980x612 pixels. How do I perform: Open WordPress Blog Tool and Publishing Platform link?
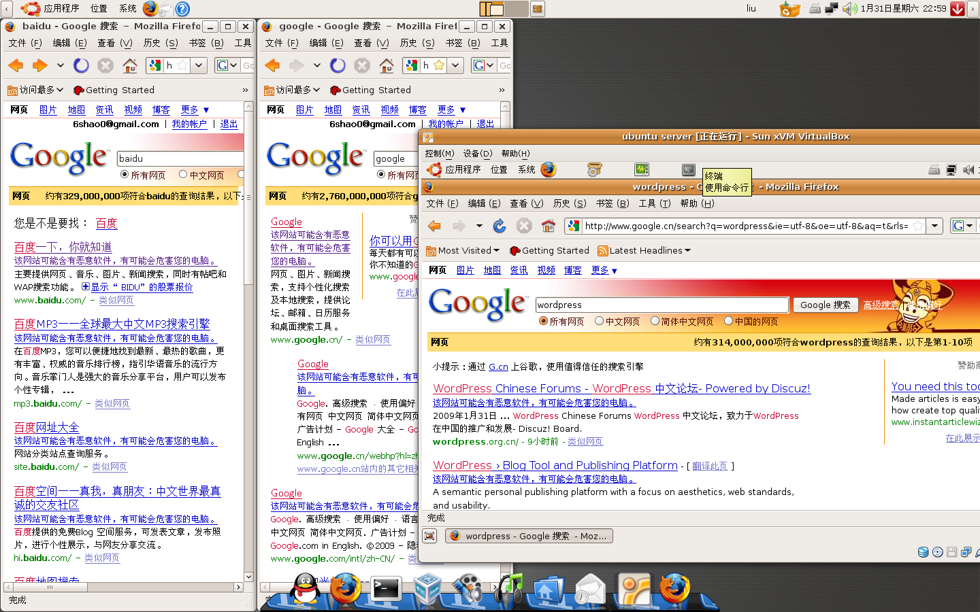(x=555, y=465)
